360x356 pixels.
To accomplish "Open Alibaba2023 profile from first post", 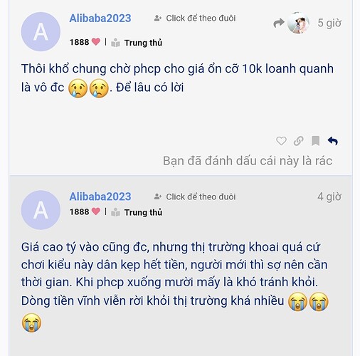I will point(100,19).
